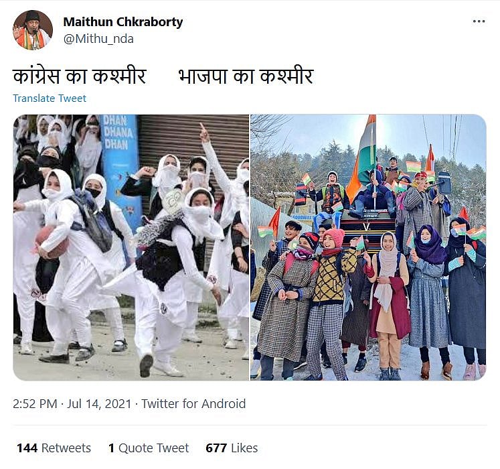
Task: Enlarge the right photo of flag-waving crowd
Action: pos(368,247)
